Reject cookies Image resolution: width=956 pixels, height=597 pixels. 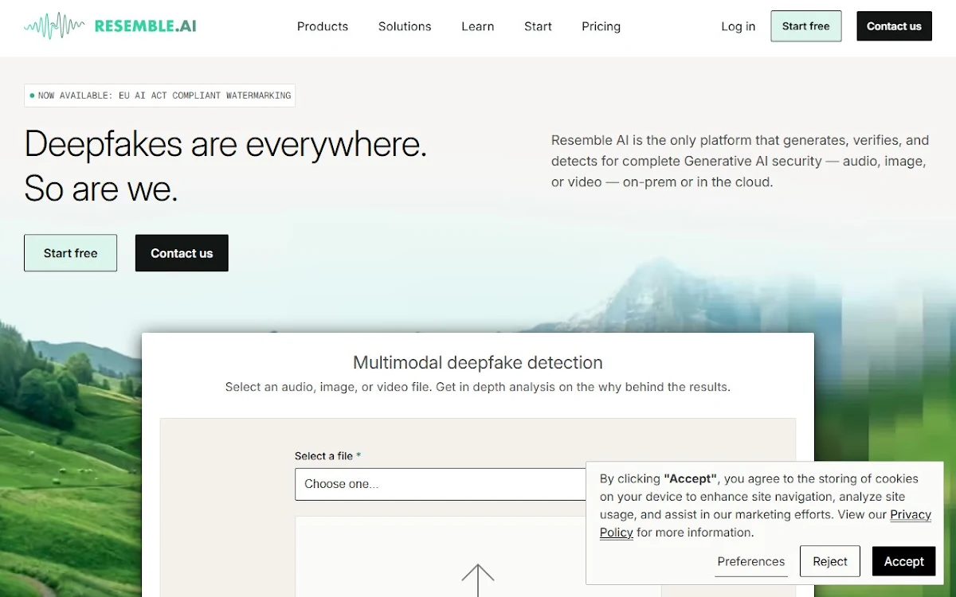tap(830, 561)
